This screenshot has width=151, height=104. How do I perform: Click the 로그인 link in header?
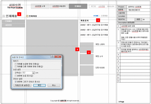click(94, 6)
